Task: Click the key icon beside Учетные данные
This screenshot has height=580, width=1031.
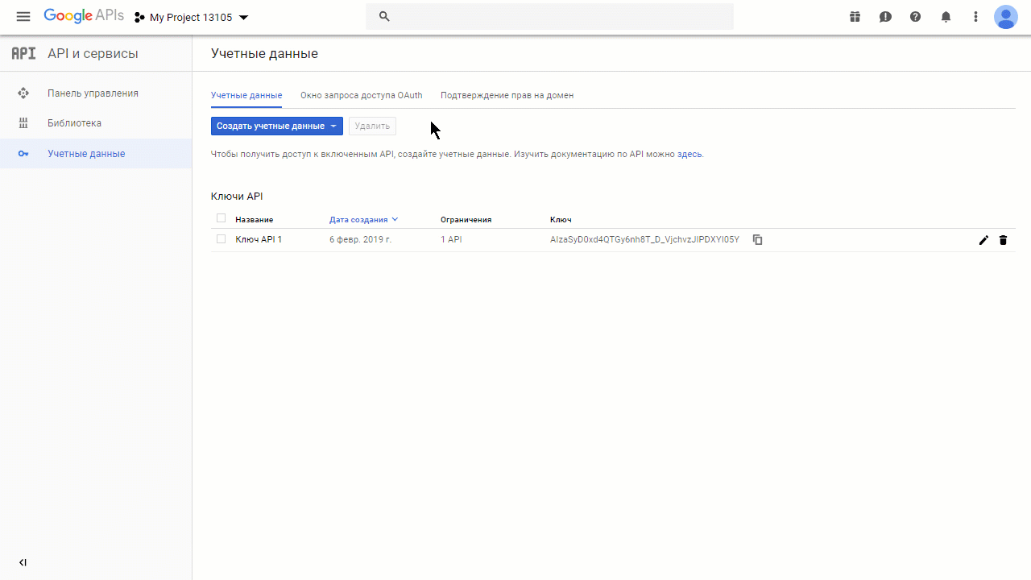Action: (23, 154)
